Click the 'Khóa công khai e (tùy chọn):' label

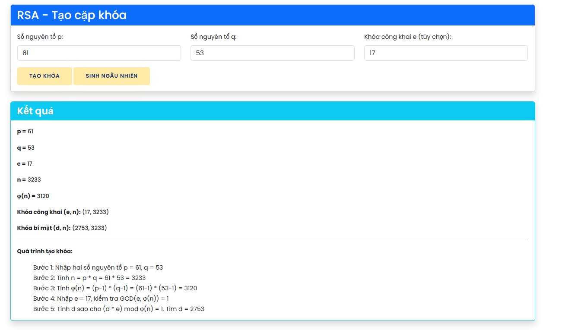(407, 37)
